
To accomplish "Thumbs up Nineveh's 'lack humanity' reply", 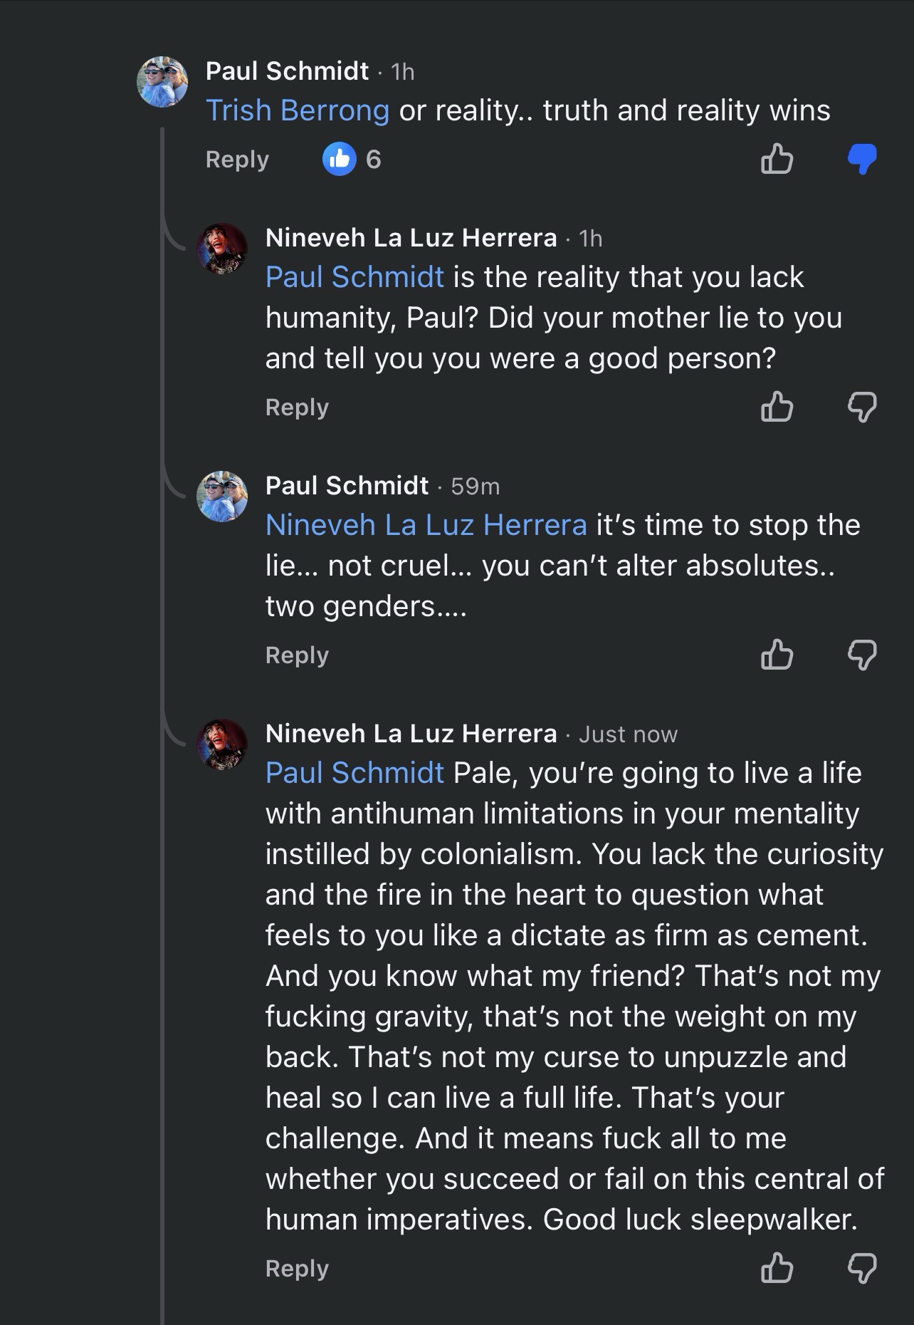I will click(x=777, y=407).
